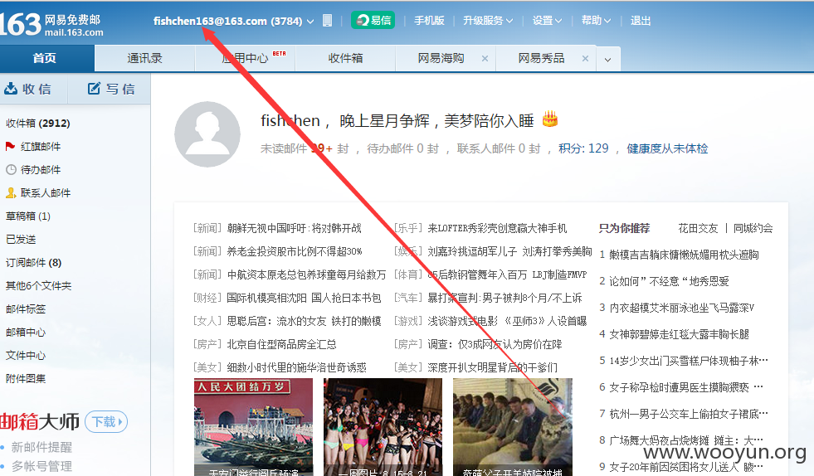Click the birthday cake icon after greeting
814x476 pixels.
point(550,119)
